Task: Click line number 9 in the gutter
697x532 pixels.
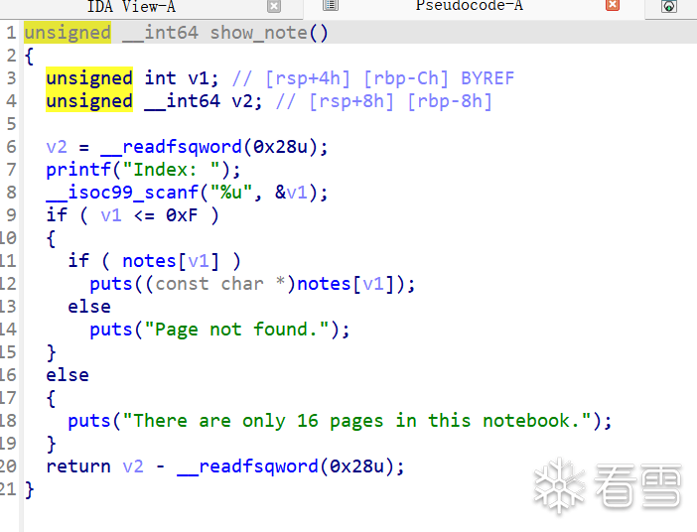Action: (11, 215)
